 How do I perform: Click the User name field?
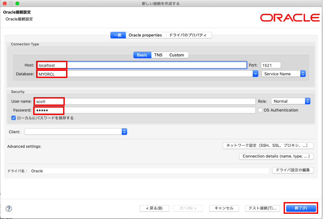tap(145, 101)
